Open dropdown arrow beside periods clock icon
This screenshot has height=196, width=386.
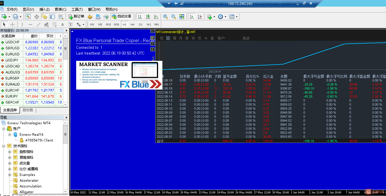(225, 17)
